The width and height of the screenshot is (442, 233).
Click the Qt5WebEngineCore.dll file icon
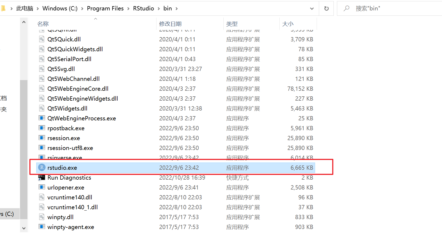point(42,89)
